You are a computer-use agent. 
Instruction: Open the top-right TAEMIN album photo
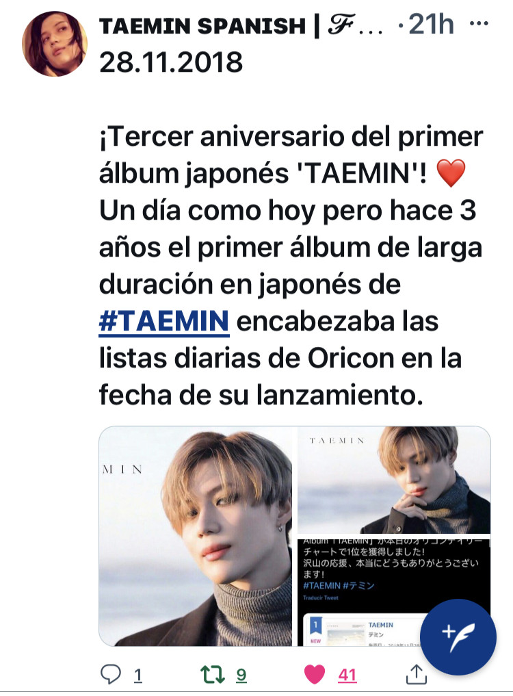point(394,479)
